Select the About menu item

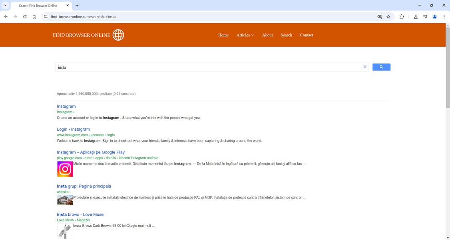click(x=267, y=35)
